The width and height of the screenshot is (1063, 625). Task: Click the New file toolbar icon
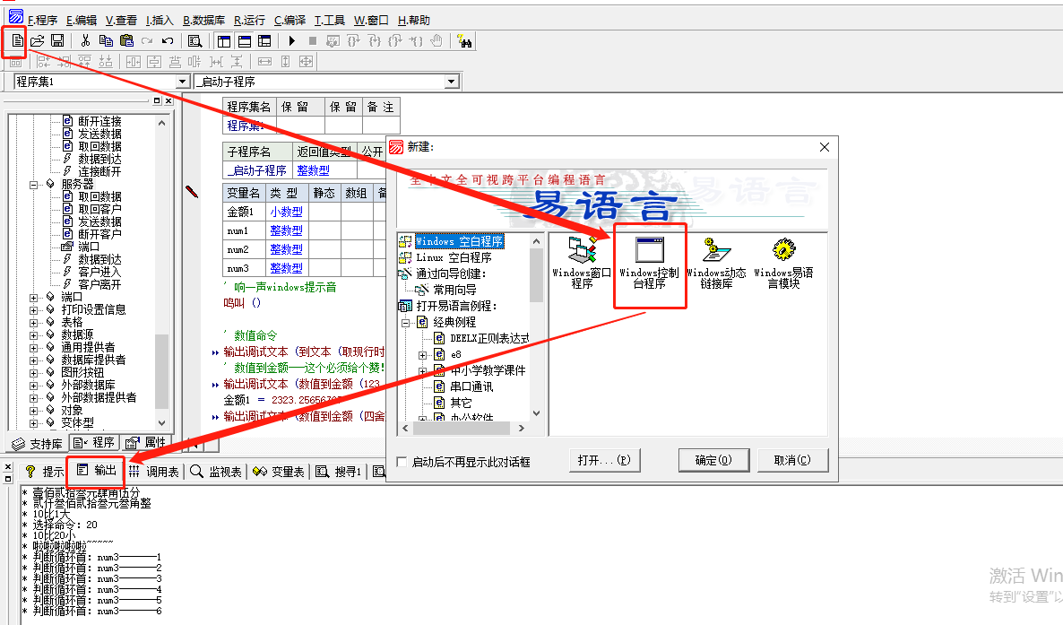tap(17, 40)
